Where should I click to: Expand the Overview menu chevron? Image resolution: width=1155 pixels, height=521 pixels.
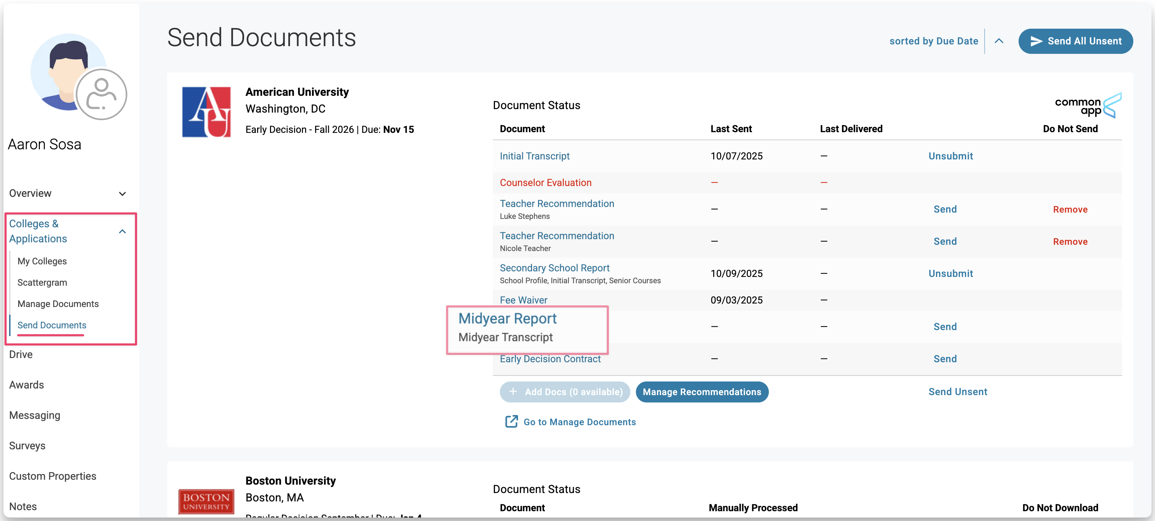122,194
